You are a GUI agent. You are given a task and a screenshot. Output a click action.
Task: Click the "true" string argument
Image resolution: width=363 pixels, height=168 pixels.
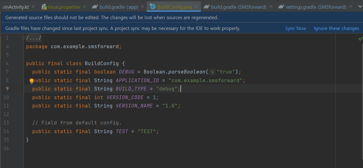coord(226,72)
